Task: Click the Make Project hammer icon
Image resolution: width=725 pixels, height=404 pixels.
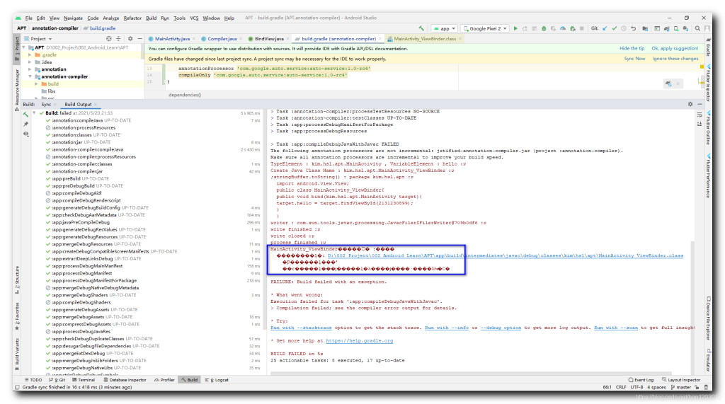Action: coord(422,28)
